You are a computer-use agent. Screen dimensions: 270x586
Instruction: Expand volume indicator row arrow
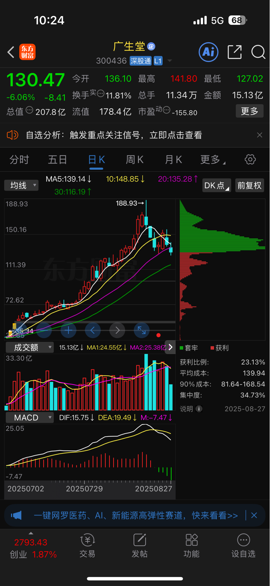pos(170,347)
